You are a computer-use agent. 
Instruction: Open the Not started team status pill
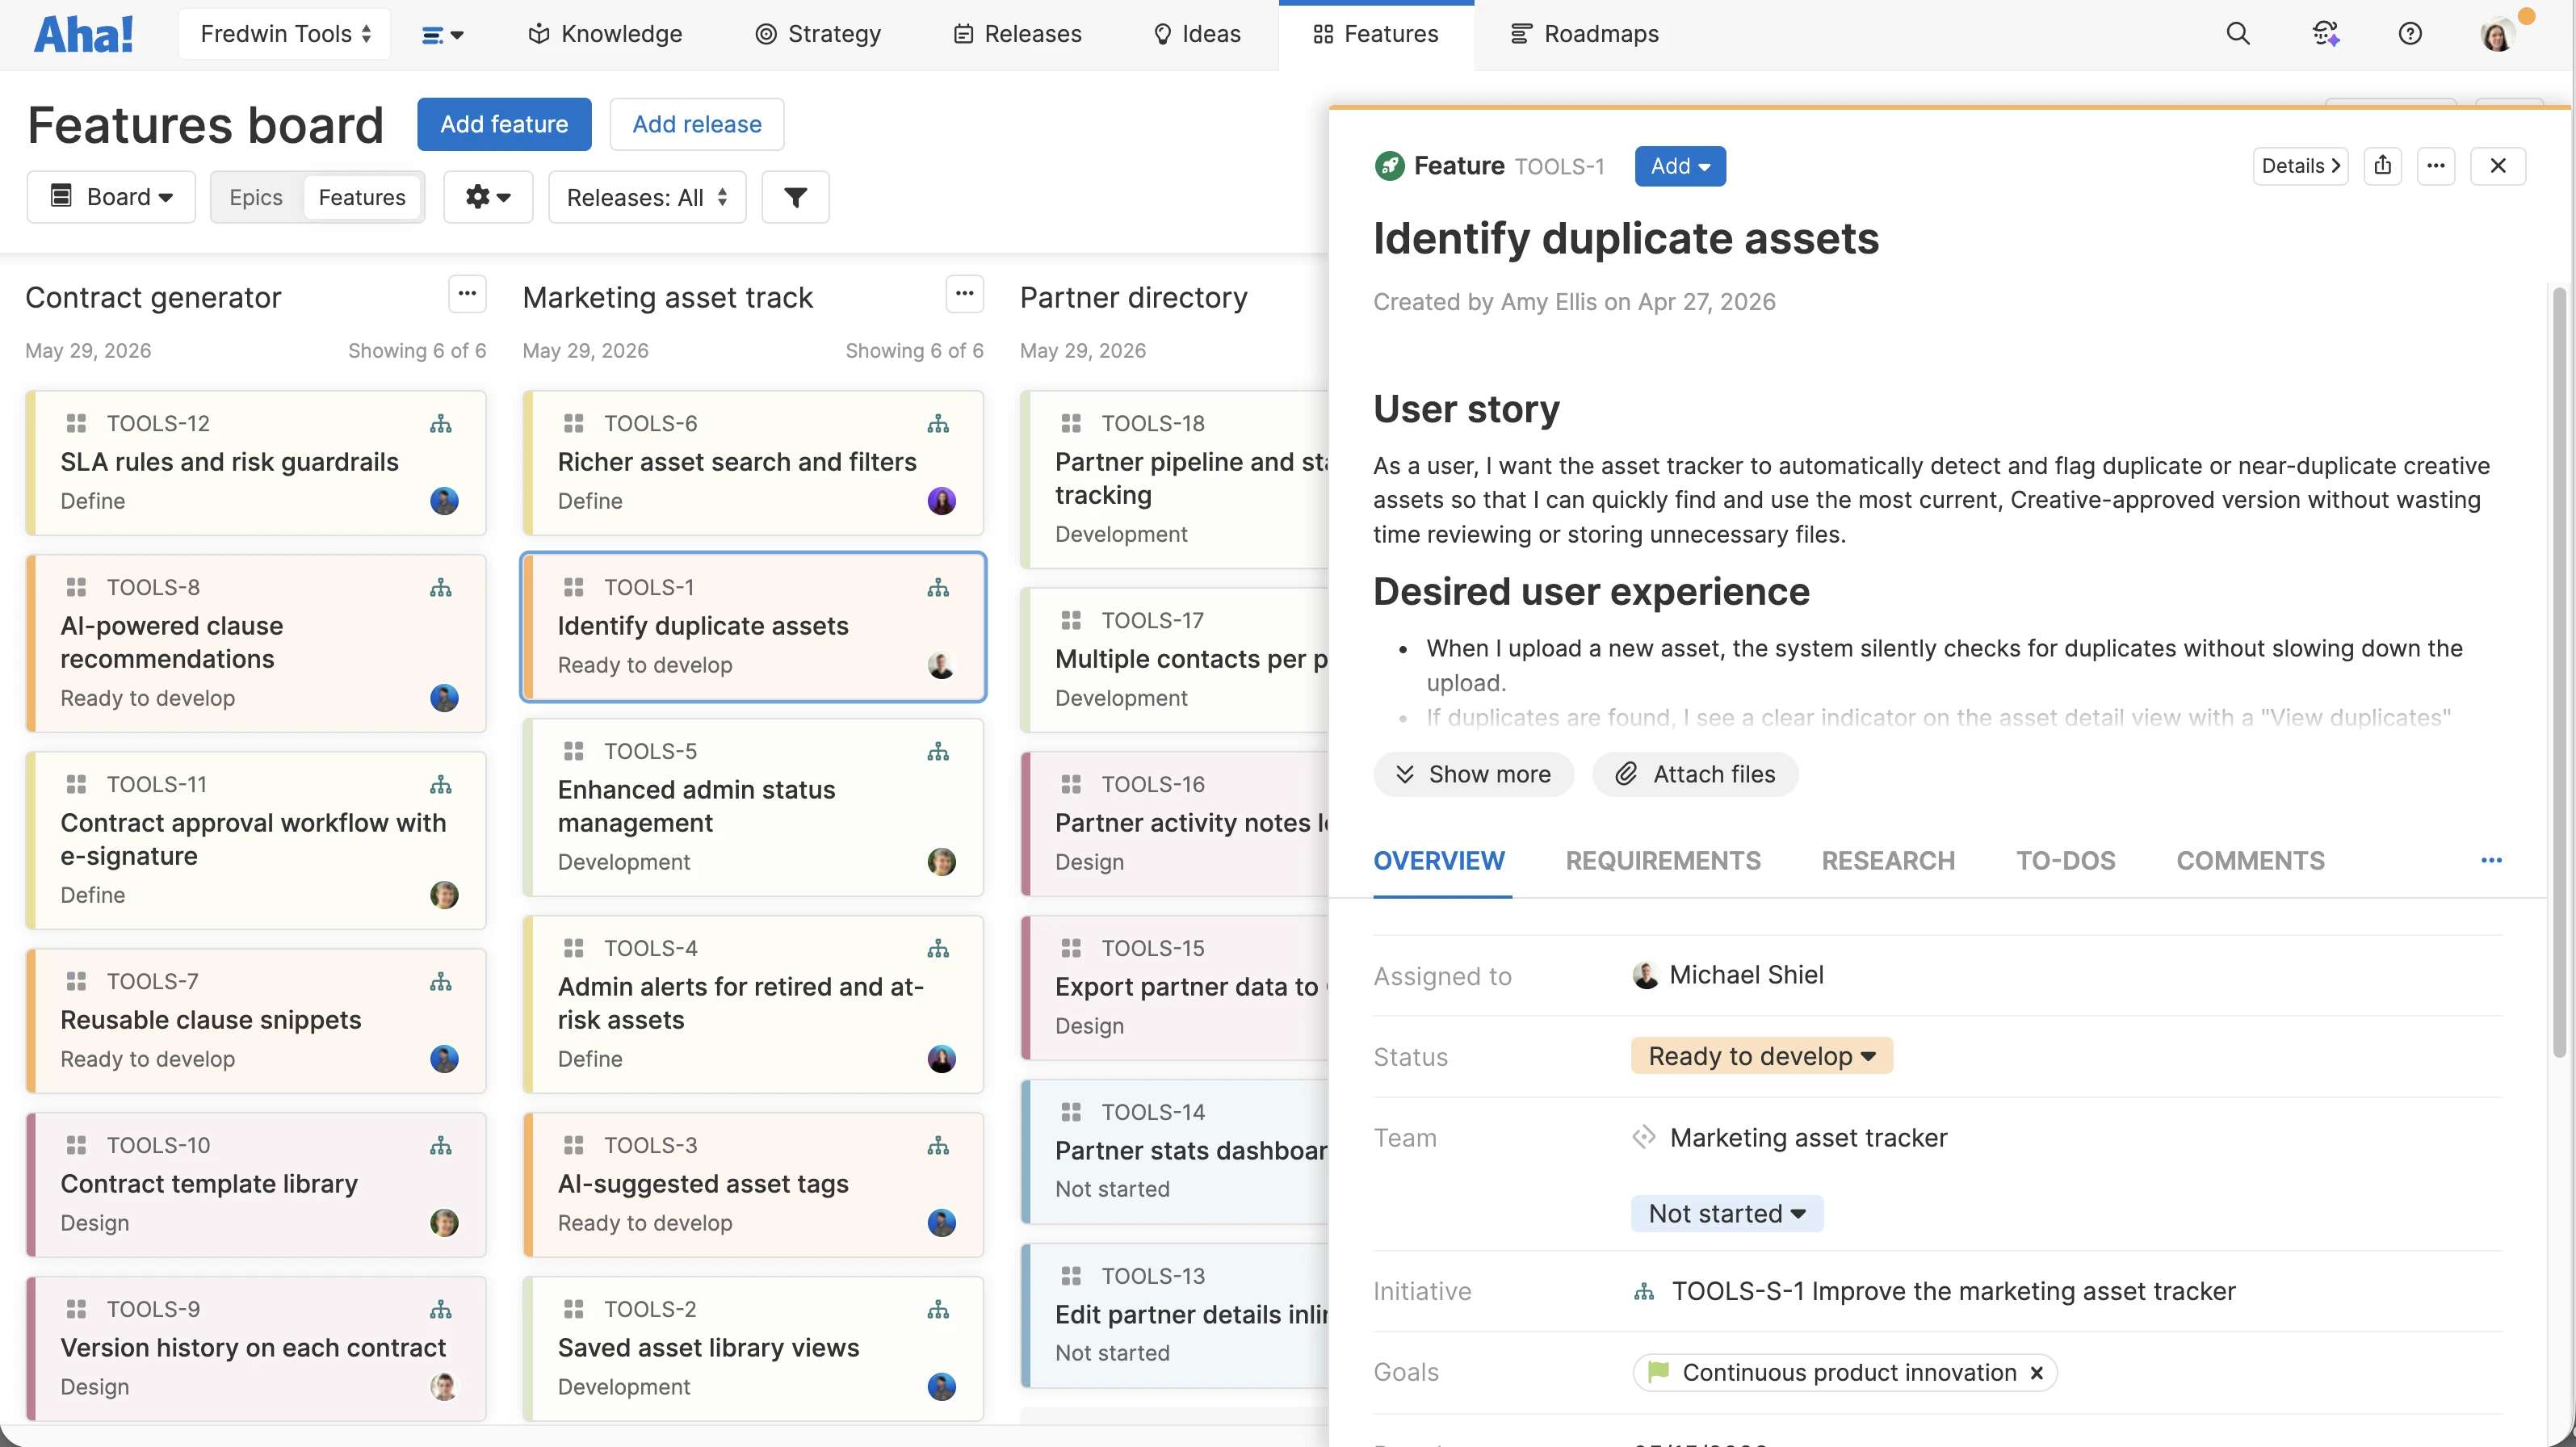1726,1213
